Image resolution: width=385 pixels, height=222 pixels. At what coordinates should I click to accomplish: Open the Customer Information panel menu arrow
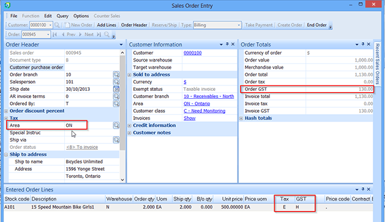tap(221, 45)
